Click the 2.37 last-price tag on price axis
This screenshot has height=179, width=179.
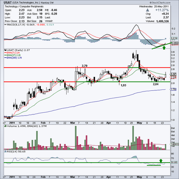tap(173, 74)
